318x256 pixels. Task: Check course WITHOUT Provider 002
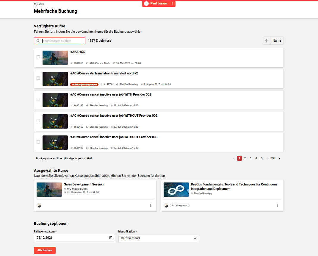38,121
